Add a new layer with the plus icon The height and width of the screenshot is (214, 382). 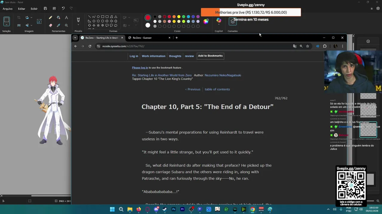pyautogui.click(x=368, y=41)
